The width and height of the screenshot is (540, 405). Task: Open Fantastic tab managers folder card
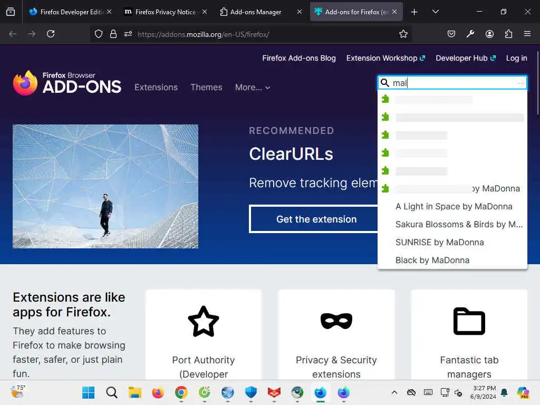(x=469, y=335)
